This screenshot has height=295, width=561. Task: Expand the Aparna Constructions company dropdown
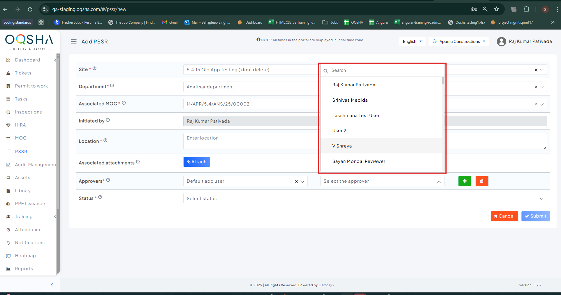[x=459, y=41]
